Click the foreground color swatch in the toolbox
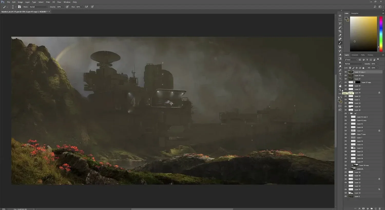The width and height of the screenshot is (385, 210). pyautogui.click(x=339, y=101)
